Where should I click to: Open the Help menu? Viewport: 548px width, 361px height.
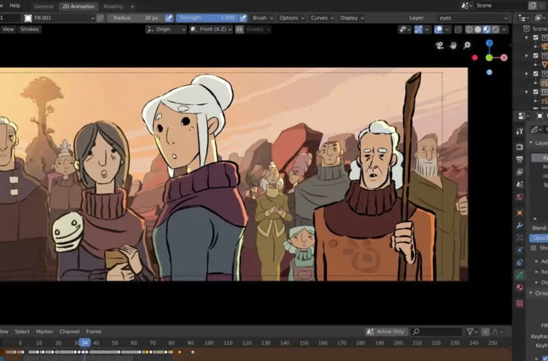pyautogui.click(x=14, y=6)
